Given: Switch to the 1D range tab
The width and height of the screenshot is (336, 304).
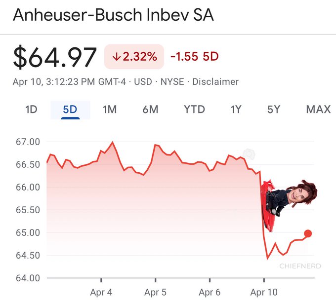Looking at the screenshot, I should [x=31, y=109].
